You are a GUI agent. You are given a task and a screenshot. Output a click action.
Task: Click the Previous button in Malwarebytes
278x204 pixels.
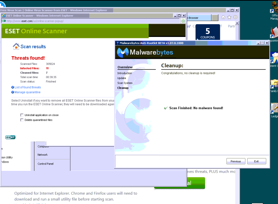tap(236, 161)
